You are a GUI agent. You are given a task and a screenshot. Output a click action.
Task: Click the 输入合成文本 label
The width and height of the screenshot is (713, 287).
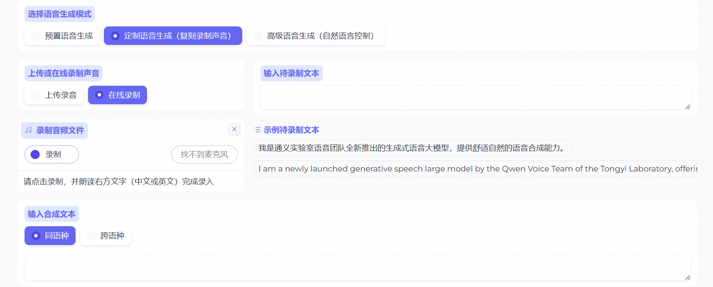(x=52, y=214)
